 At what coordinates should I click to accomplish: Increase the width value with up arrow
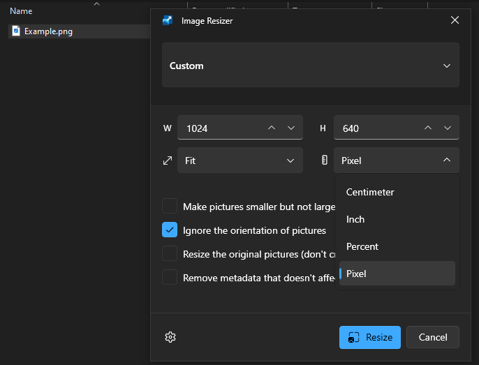click(x=272, y=128)
